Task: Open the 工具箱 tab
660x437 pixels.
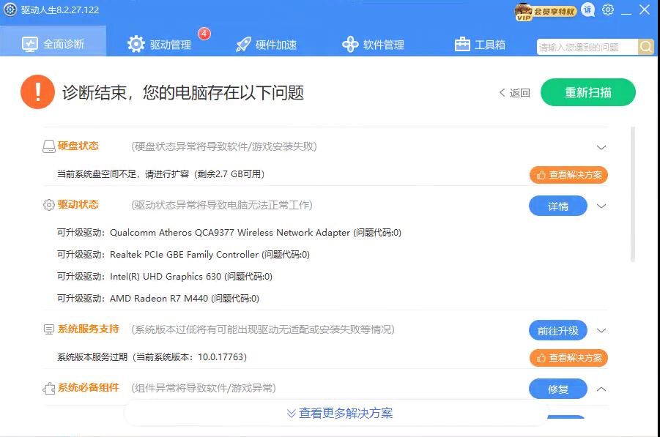Action: [x=480, y=44]
